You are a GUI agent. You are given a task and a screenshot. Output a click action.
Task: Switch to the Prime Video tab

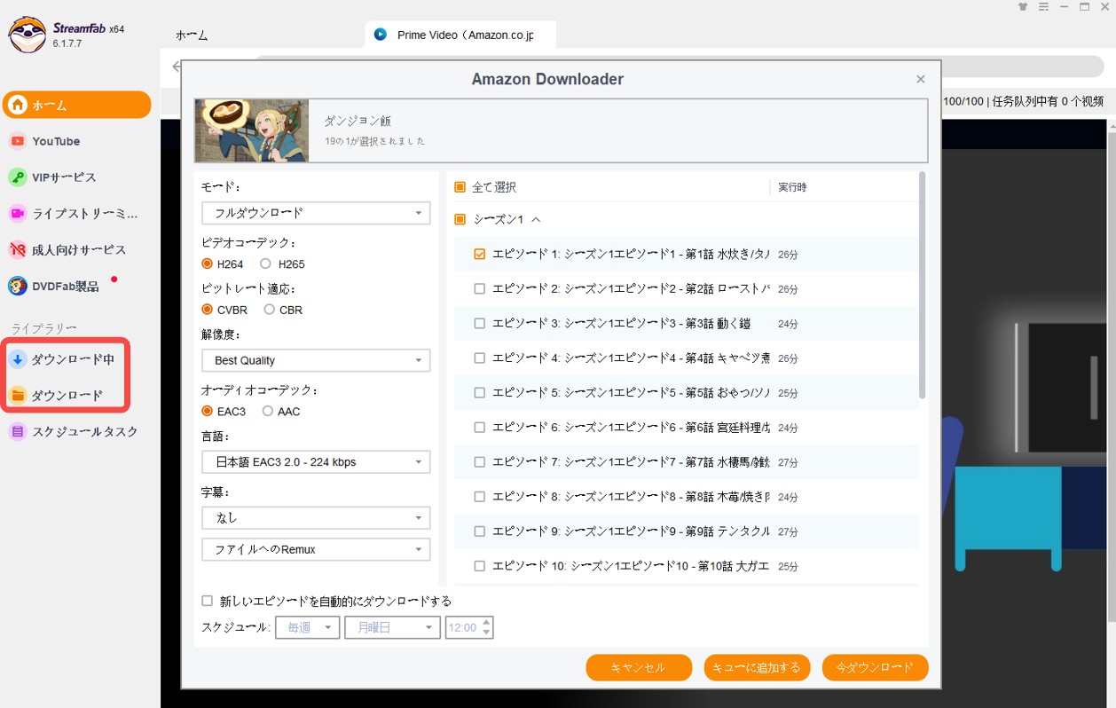coord(460,35)
